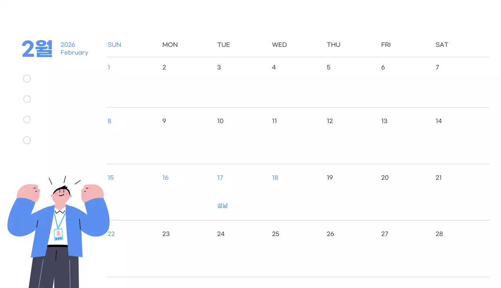Choose date 28 in the last row
This screenshot has width=501, height=288.
439,234
